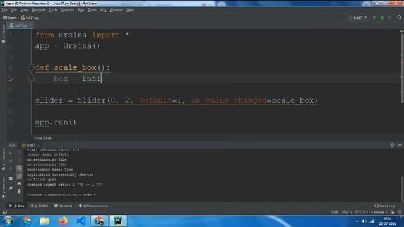Open the Refactor menu
Viewport: 404px width, 227px height.
click(68, 10)
